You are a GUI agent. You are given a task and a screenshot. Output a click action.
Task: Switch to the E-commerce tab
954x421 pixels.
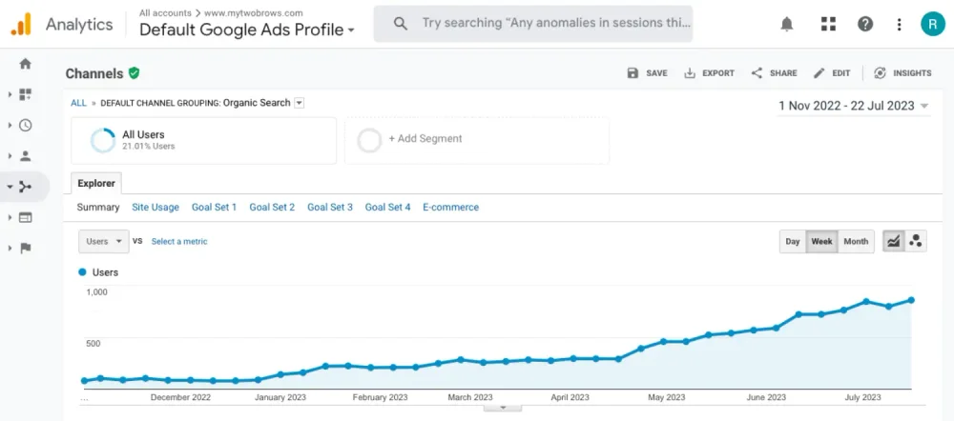pyautogui.click(x=450, y=207)
